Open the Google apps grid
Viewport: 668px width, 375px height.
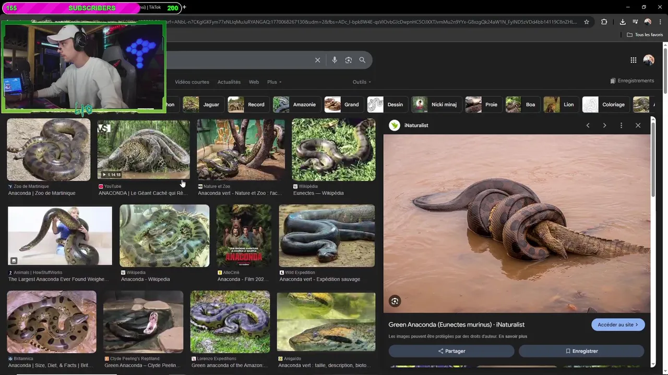(x=634, y=60)
